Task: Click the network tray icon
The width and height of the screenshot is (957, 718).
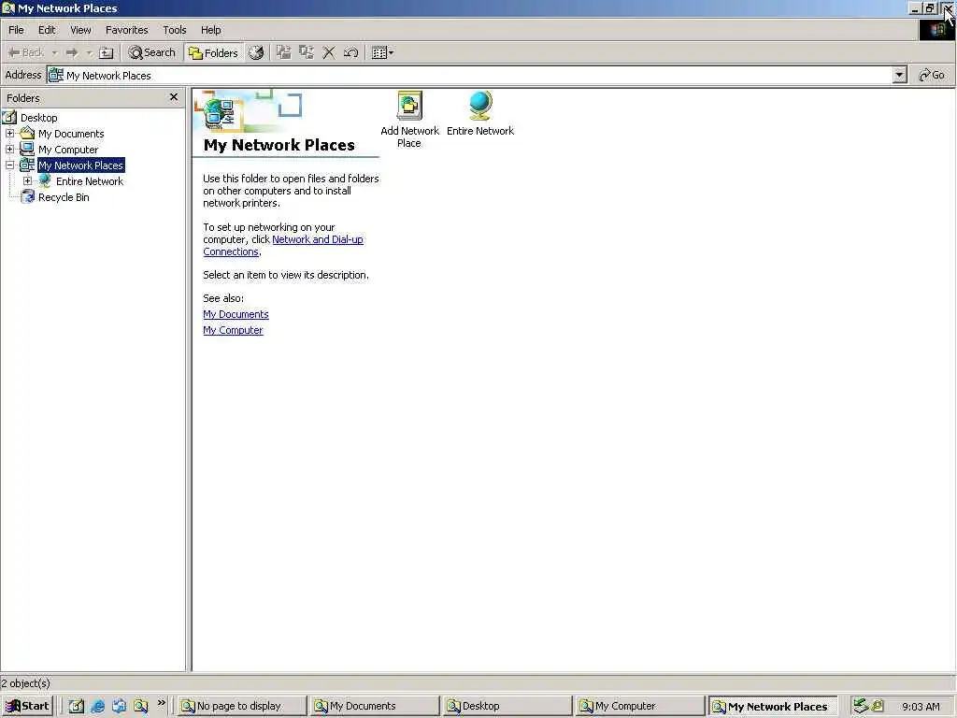Action: (x=861, y=706)
